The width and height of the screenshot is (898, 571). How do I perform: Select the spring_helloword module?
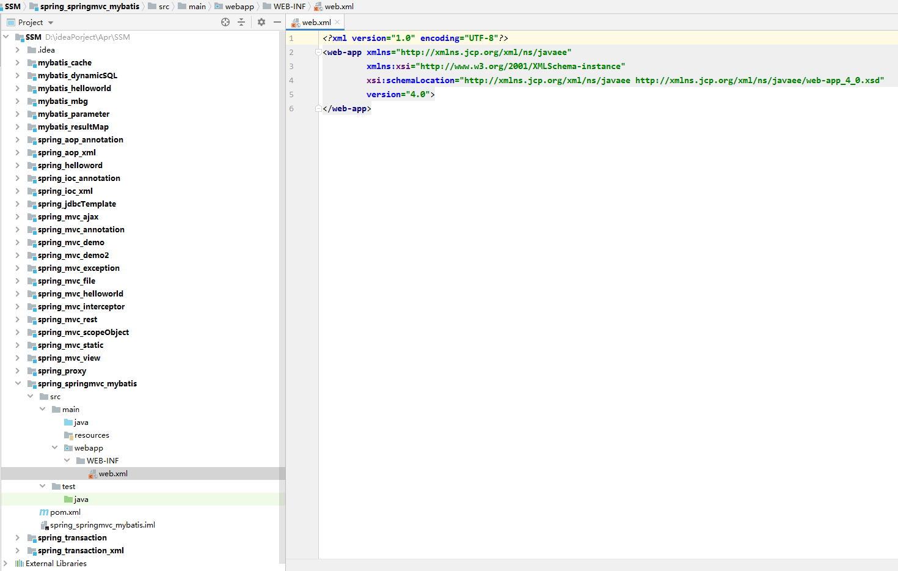70,165
